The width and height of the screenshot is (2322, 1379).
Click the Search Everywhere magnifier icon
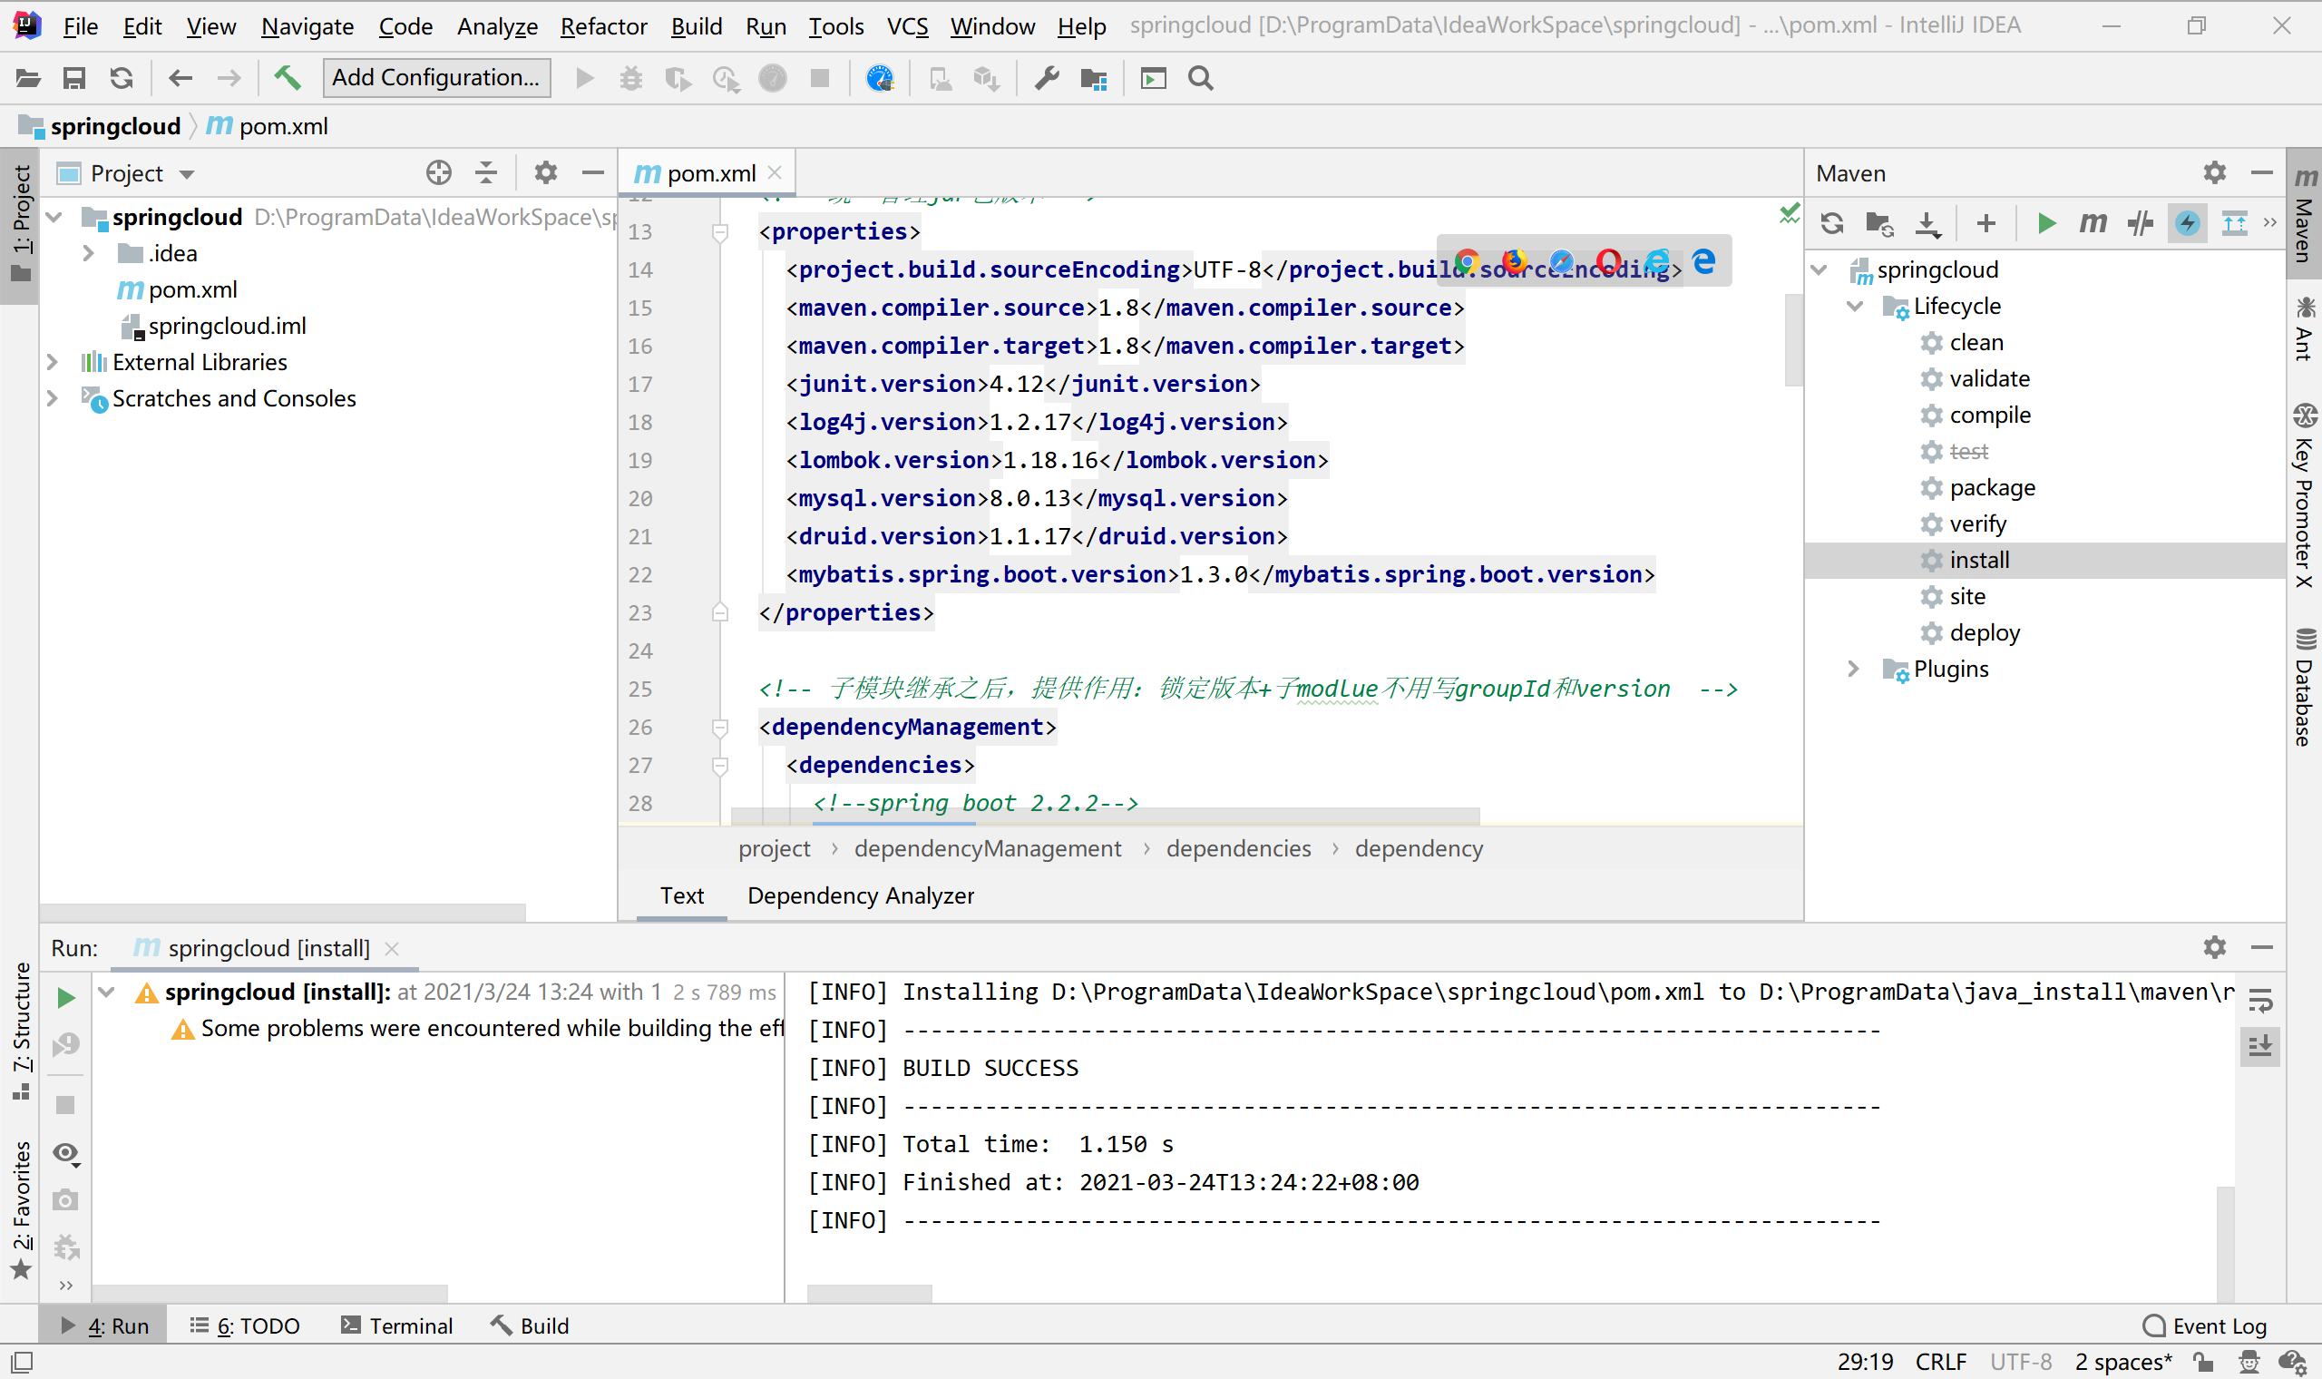point(1201,78)
